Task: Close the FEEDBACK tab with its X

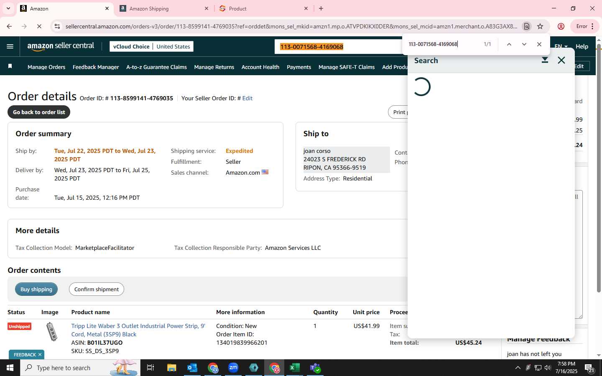Action: pyautogui.click(x=40, y=355)
